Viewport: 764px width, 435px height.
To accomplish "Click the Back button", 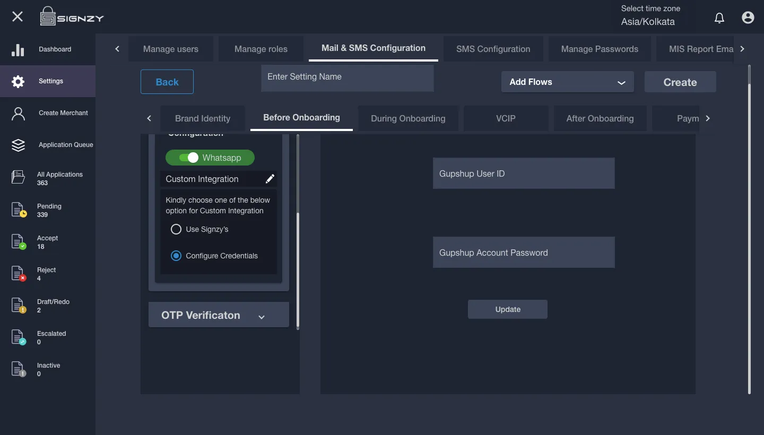I will point(167,82).
